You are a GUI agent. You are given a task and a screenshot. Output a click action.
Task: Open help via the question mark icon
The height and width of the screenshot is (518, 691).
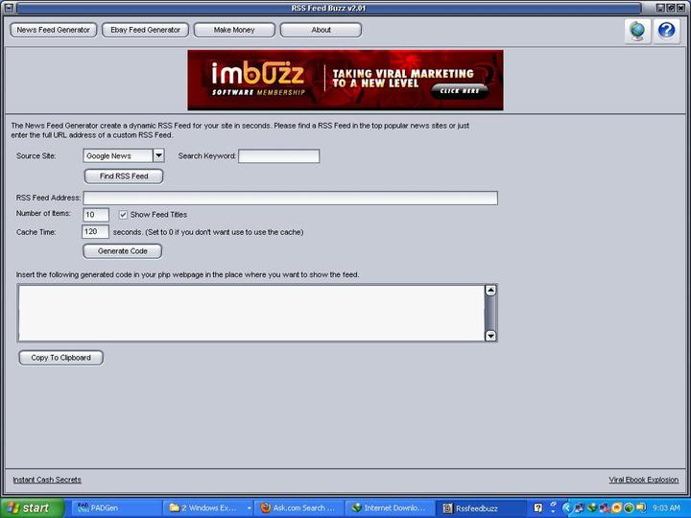pos(666,31)
